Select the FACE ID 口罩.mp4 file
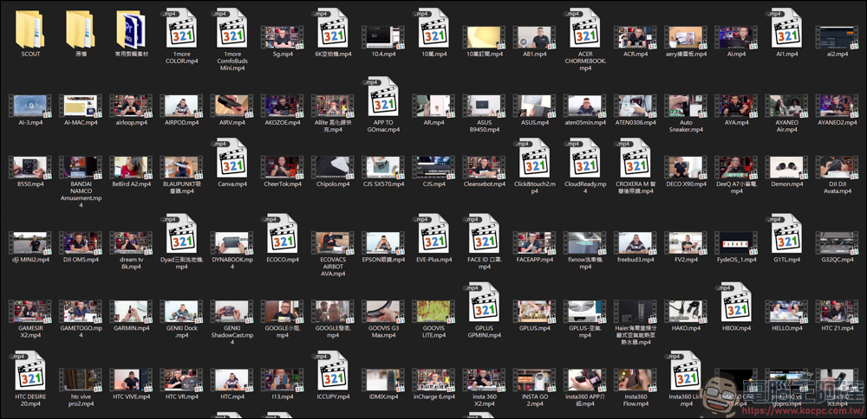Screen dimensions: 867x419 (x=485, y=235)
